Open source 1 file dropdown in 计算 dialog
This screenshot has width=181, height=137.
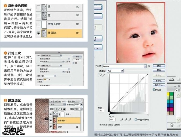coord(51,55)
